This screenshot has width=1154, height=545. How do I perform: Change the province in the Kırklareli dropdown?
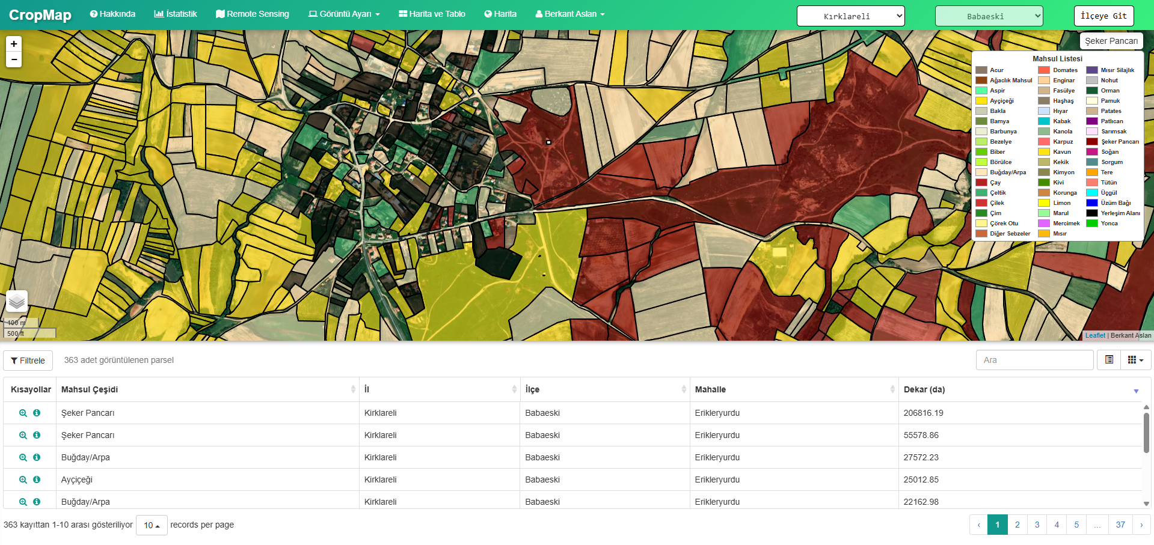click(850, 16)
